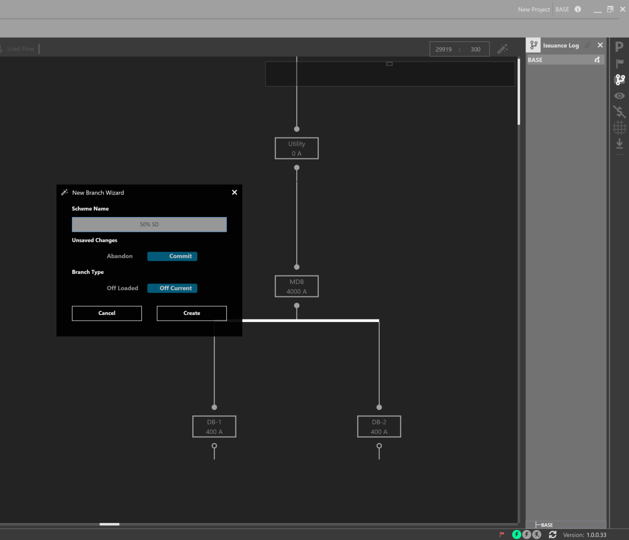The width and height of the screenshot is (629, 540).
Task: Toggle the eye visibility icon in sidebar
Action: 620,95
